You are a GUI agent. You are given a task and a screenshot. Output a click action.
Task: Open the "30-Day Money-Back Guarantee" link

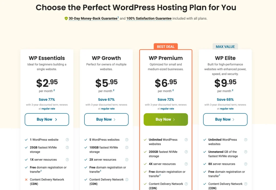(94, 18)
